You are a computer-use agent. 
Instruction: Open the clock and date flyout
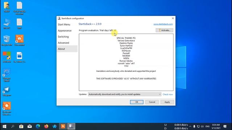point(216,126)
